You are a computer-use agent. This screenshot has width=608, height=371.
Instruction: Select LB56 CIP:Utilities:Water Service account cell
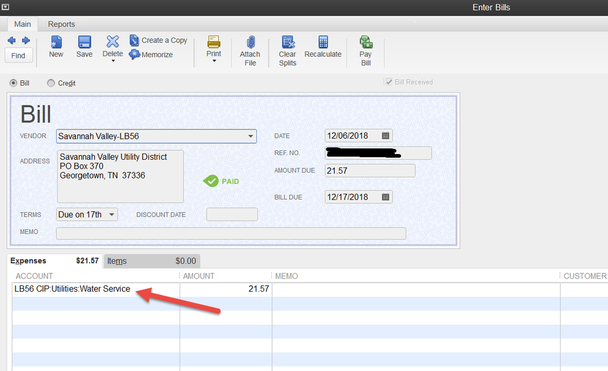coord(96,289)
